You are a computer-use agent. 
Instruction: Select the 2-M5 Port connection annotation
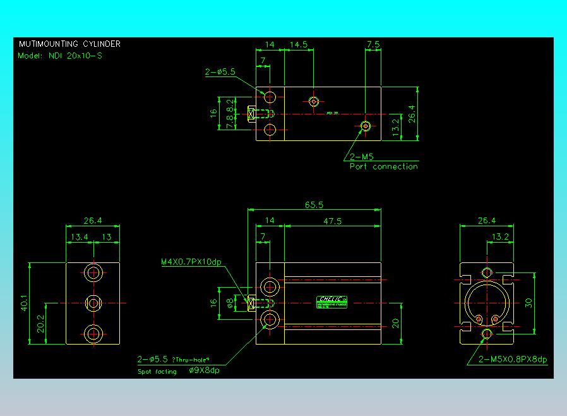[x=383, y=162]
